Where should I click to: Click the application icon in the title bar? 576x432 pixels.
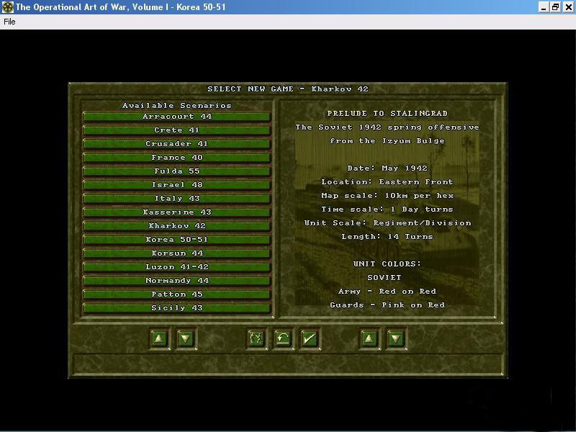coord(8,7)
